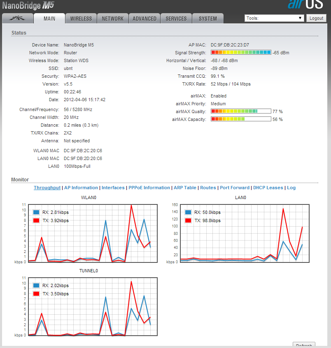Open the ADVANCED tab
The image size is (331, 348).
click(145, 19)
